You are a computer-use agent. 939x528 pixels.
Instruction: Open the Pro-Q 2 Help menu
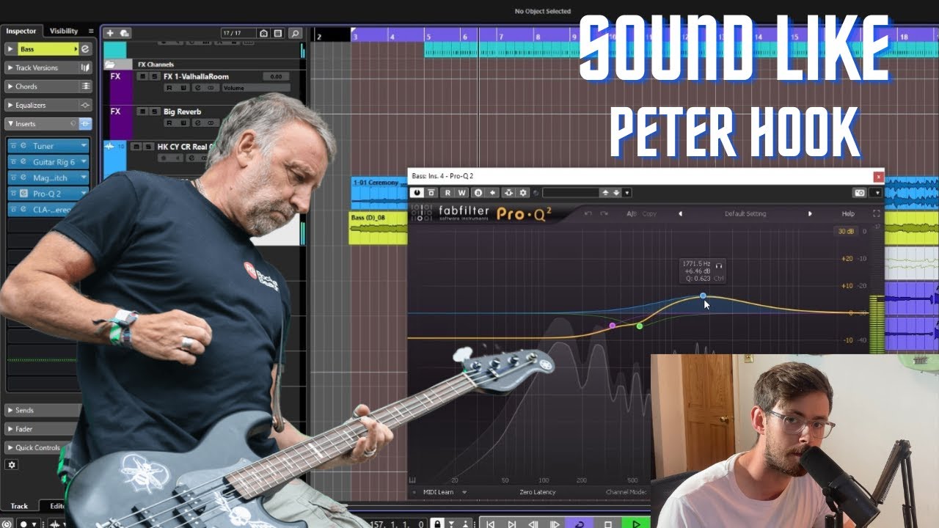pyautogui.click(x=848, y=213)
